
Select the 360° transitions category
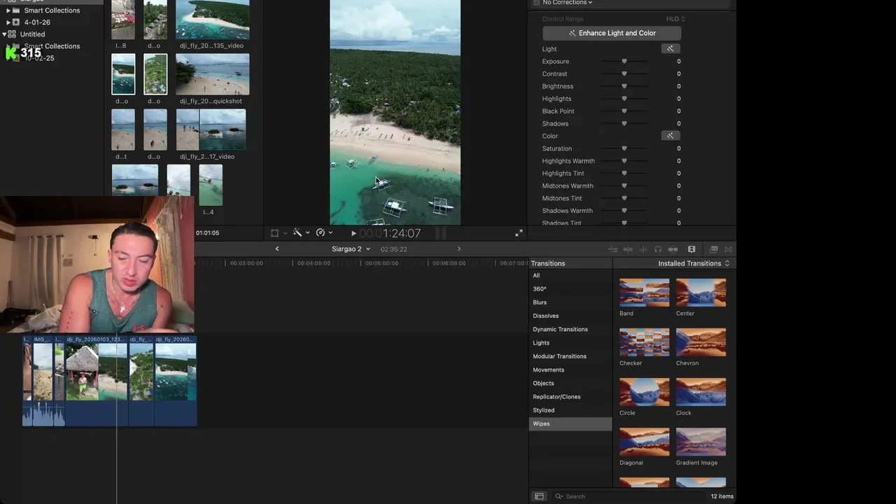pos(570,289)
